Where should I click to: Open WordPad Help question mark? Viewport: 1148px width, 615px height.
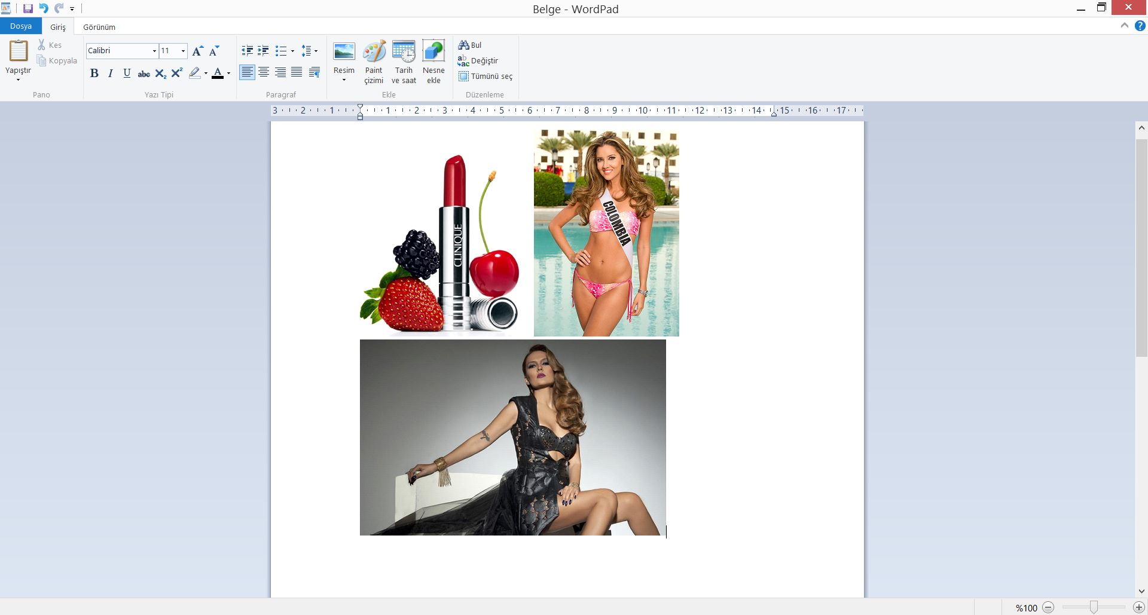[x=1140, y=26]
